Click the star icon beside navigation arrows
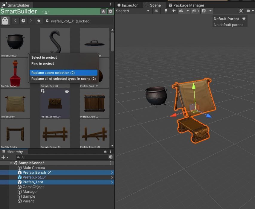This screenshot has width=255, height=209. [x=39, y=21]
